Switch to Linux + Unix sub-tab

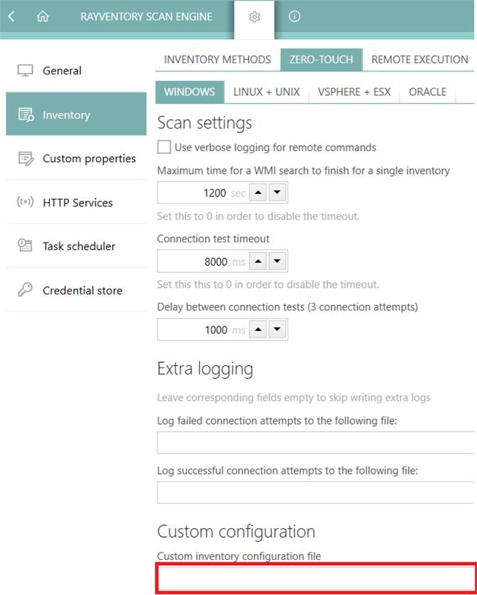(267, 91)
